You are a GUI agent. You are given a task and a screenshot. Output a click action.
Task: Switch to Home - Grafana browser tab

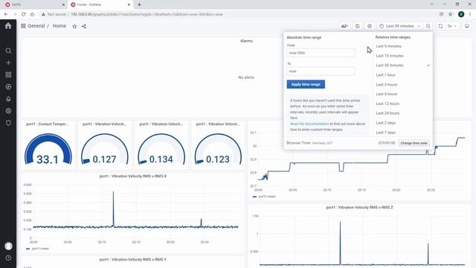[100, 4]
